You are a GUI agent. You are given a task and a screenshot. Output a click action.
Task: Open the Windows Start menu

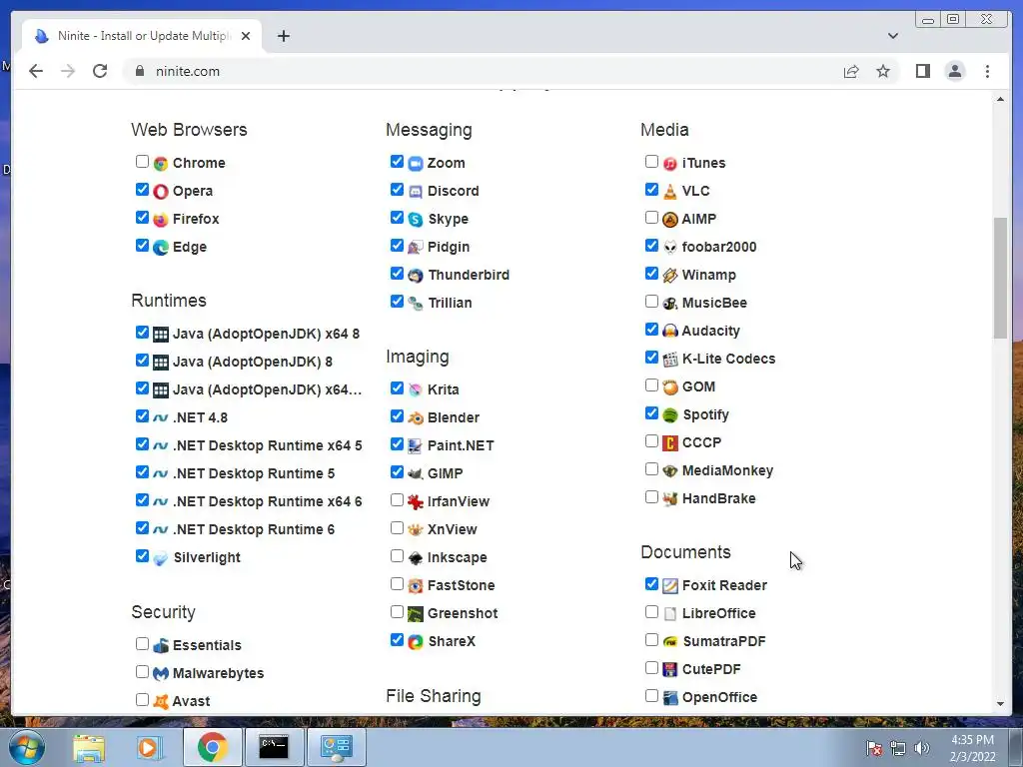point(27,747)
